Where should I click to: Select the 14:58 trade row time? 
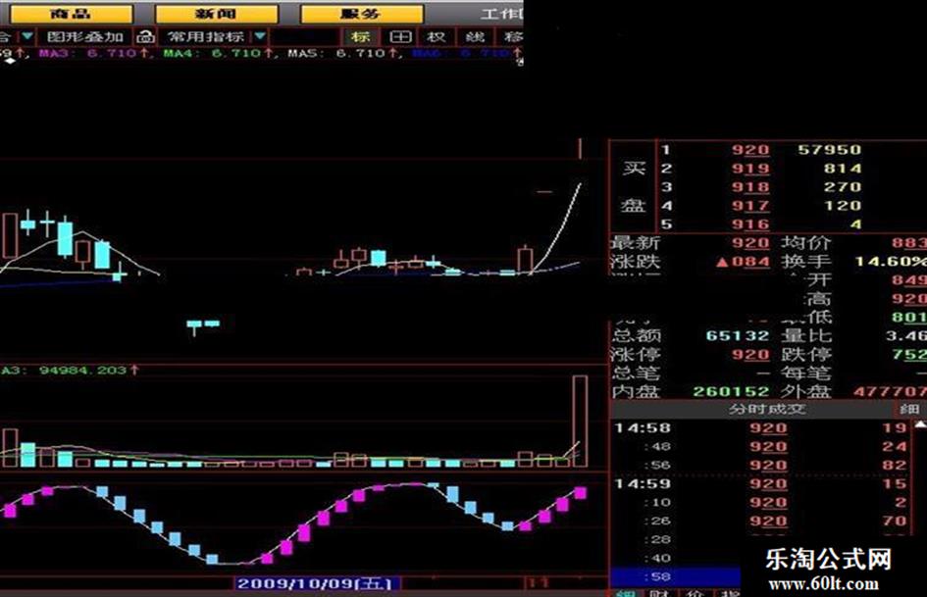(x=643, y=428)
